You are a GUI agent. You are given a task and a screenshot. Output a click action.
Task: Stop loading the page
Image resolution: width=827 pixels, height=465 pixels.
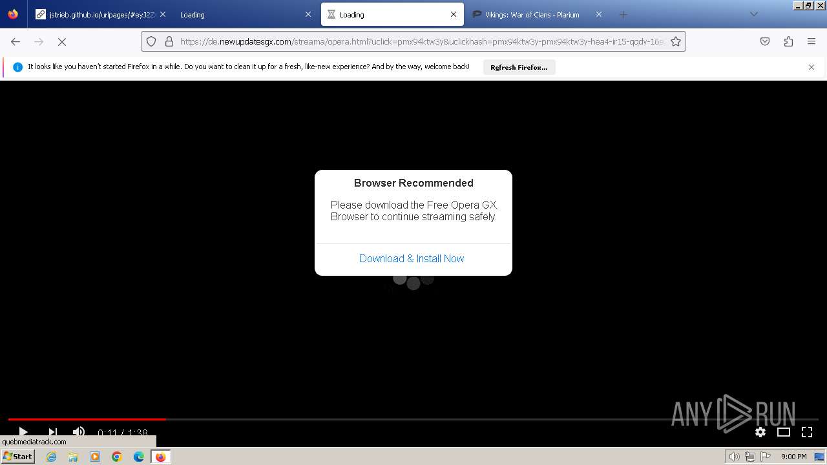[x=62, y=41]
